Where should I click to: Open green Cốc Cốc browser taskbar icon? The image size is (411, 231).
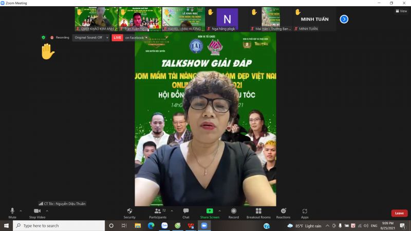coord(178,225)
